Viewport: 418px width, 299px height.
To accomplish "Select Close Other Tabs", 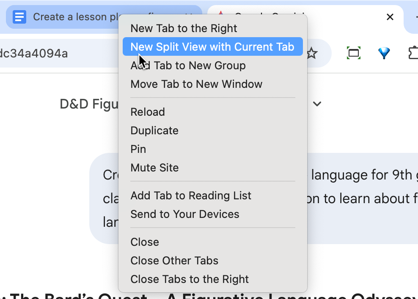I will point(174,261).
